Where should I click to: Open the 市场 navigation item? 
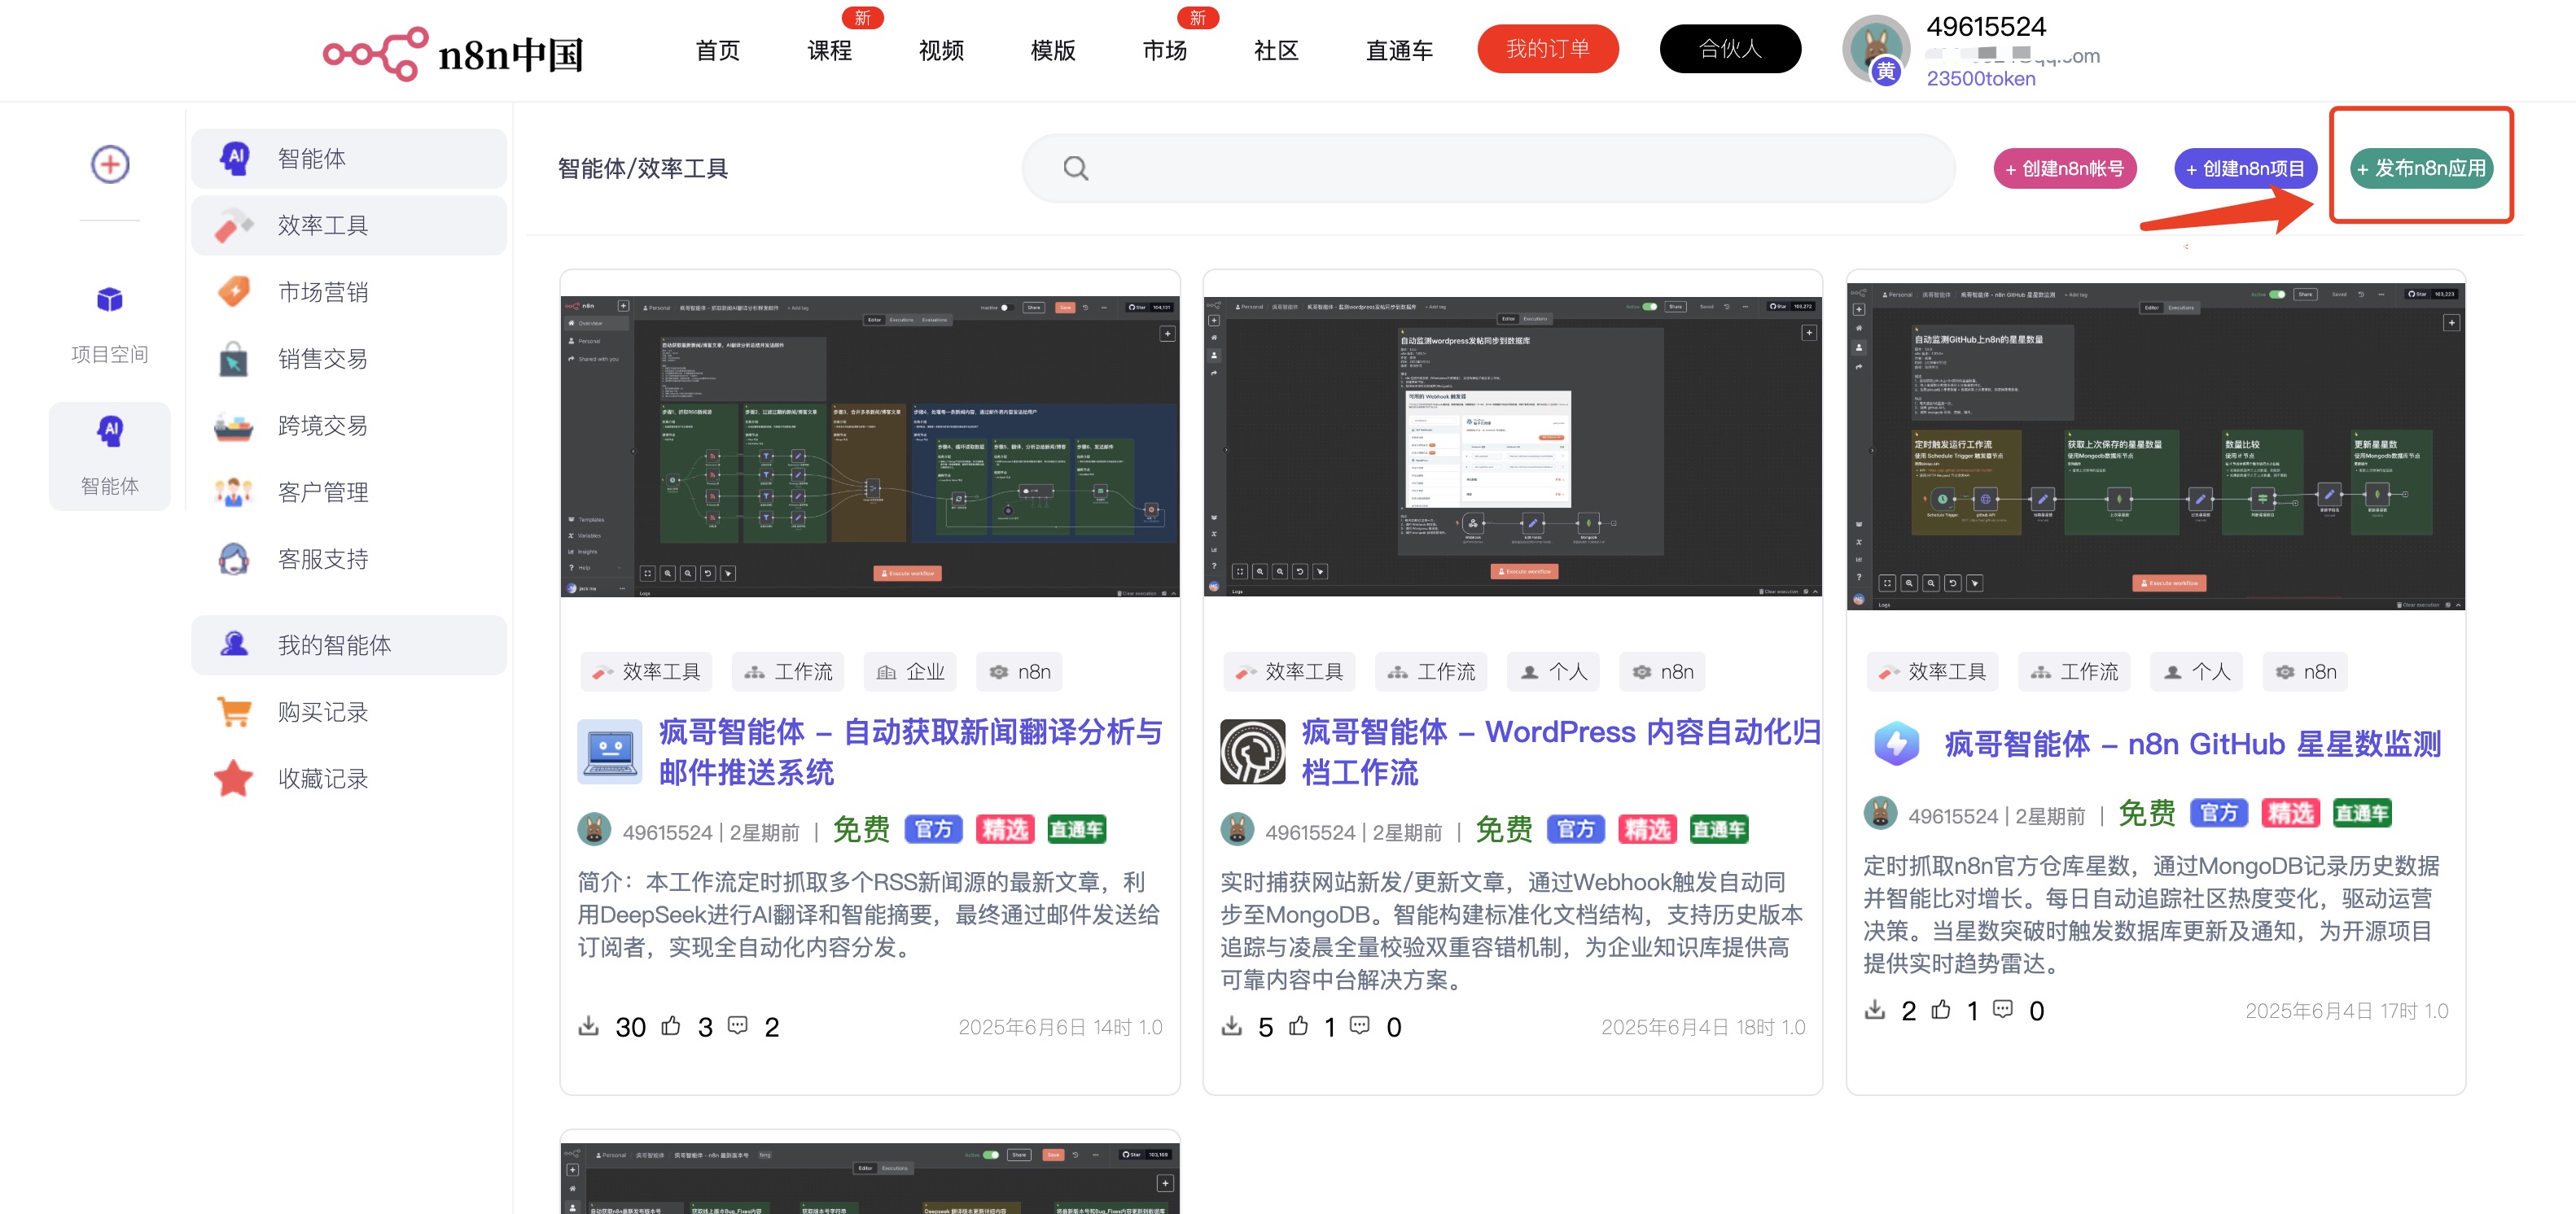[1165, 50]
